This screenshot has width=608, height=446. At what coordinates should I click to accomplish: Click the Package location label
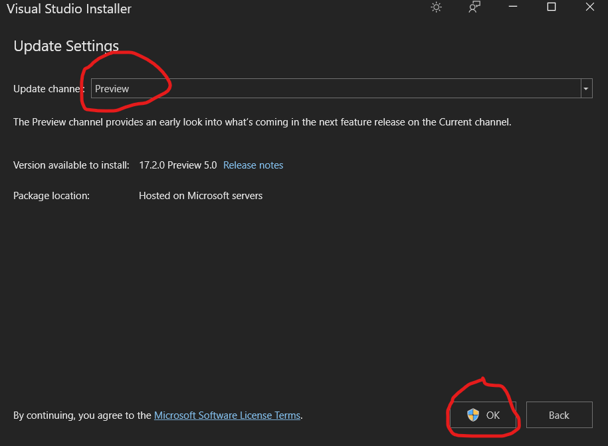[51, 196]
